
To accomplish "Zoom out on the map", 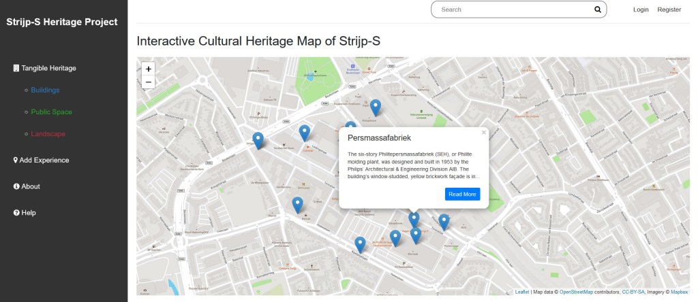I will coord(149,82).
